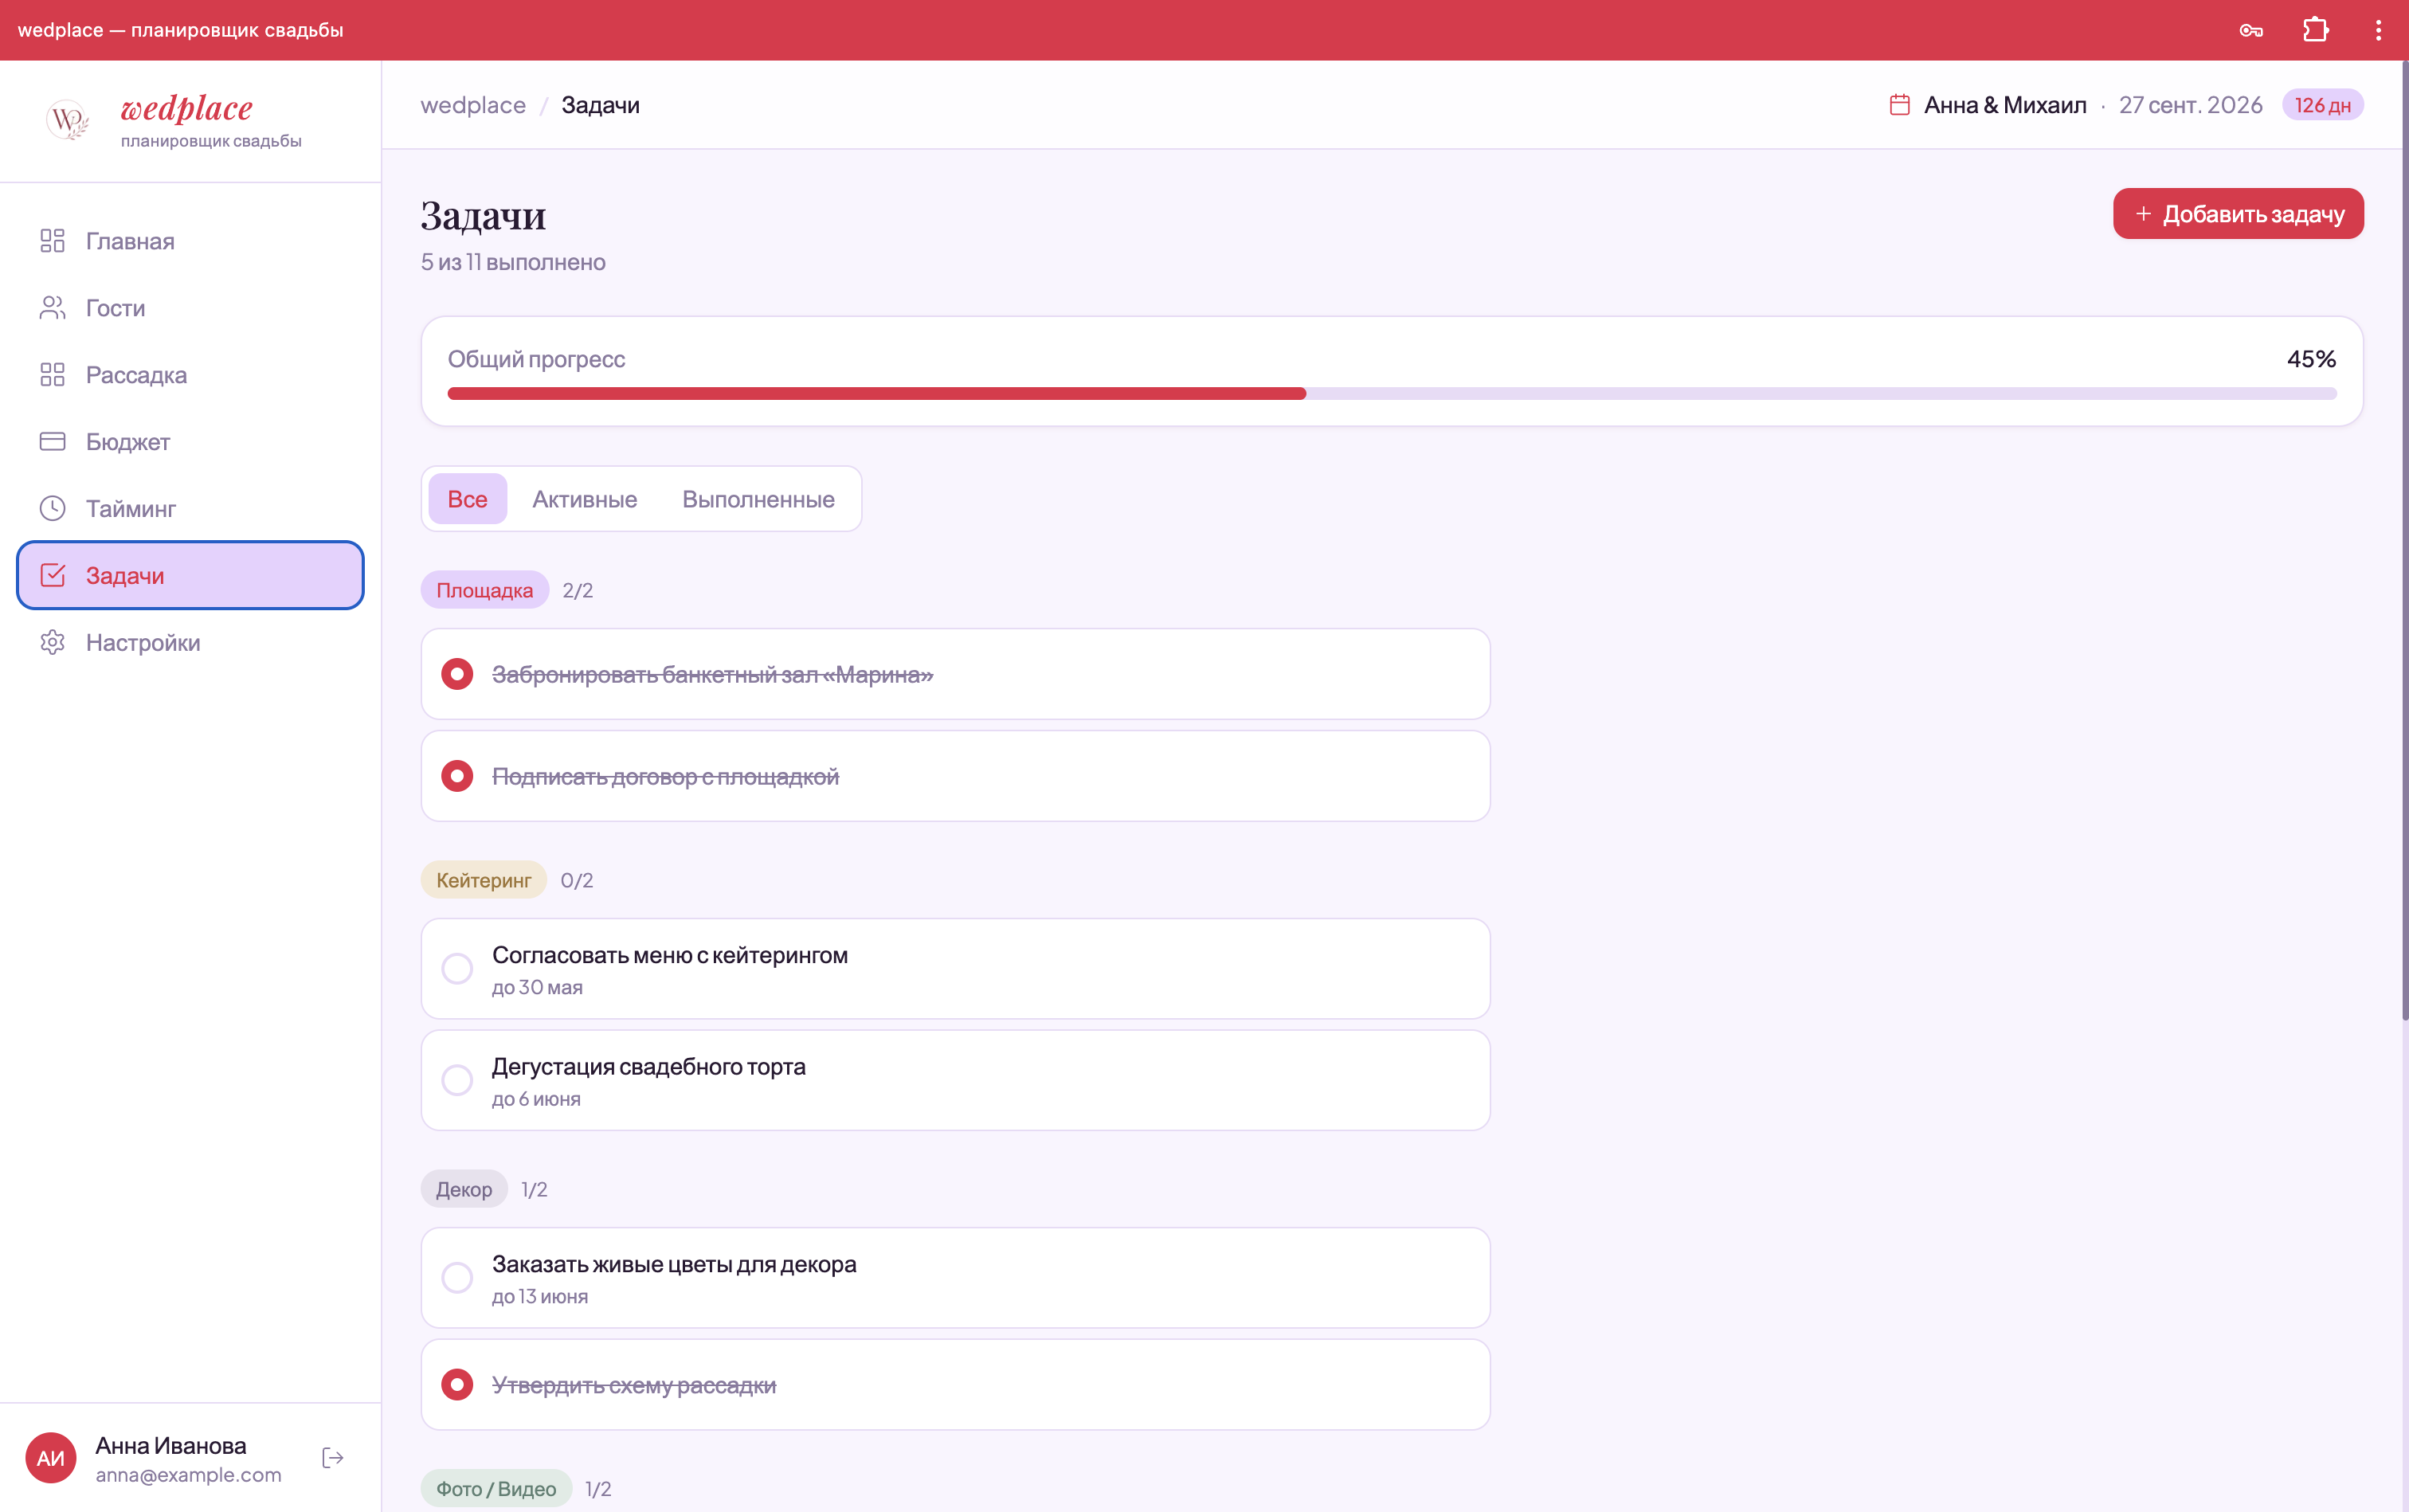
Task: Click the Бюджет card icon
Action: coord(52,441)
